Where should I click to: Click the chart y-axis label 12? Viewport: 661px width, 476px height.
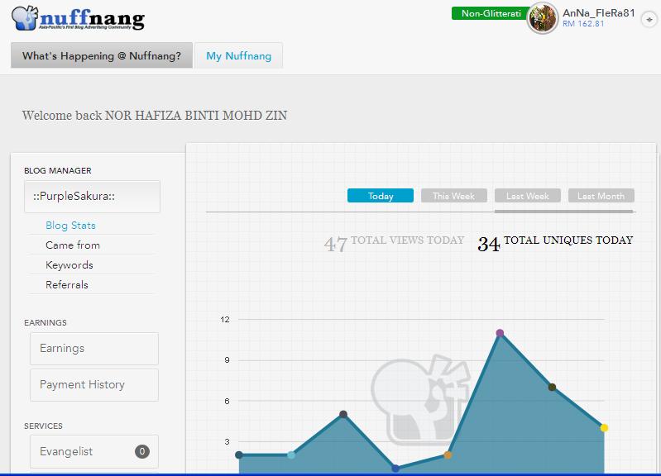(225, 319)
